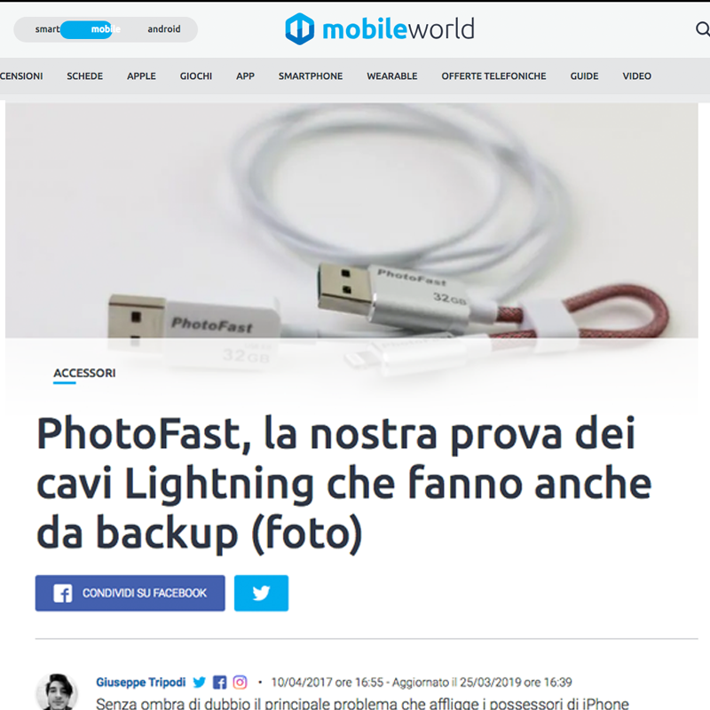
Task: Click CONDIVIDI SU FACEBOOK button
Action: (130, 593)
